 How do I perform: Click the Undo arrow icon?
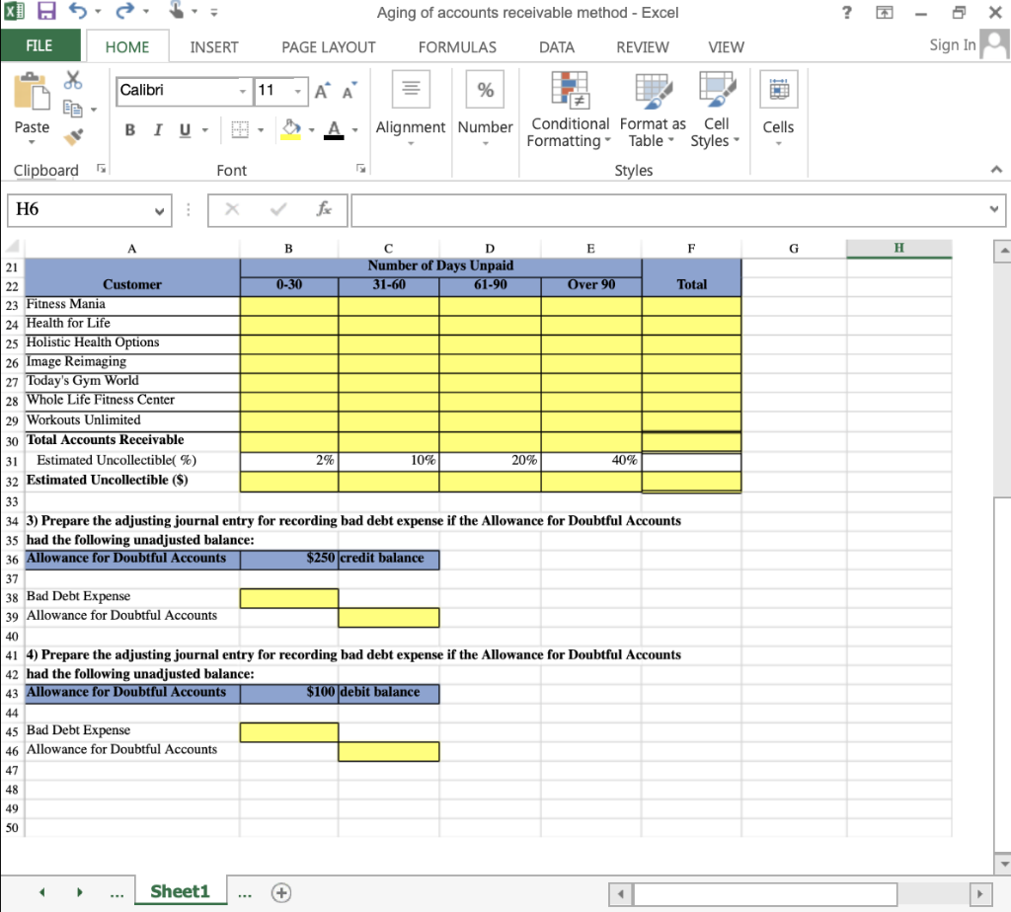click(x=77, y=10)
